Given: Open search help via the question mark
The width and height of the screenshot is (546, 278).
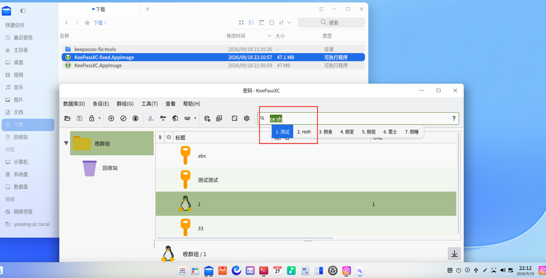Looking at the screenshot, I should pos(454,118).
